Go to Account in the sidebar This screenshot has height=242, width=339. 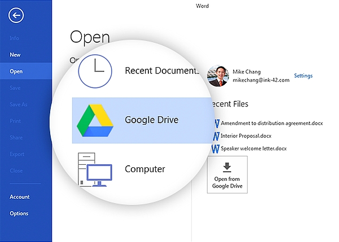click(20, 197)
